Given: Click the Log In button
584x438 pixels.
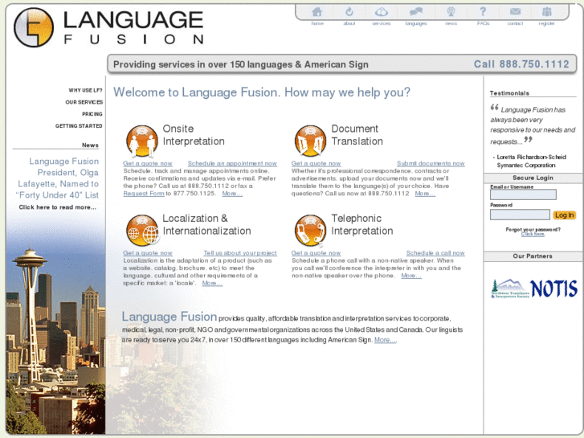Looking at the screenshot, I should point(564,215).
